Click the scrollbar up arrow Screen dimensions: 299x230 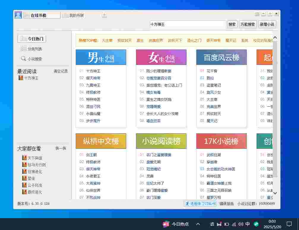(275, 38)
